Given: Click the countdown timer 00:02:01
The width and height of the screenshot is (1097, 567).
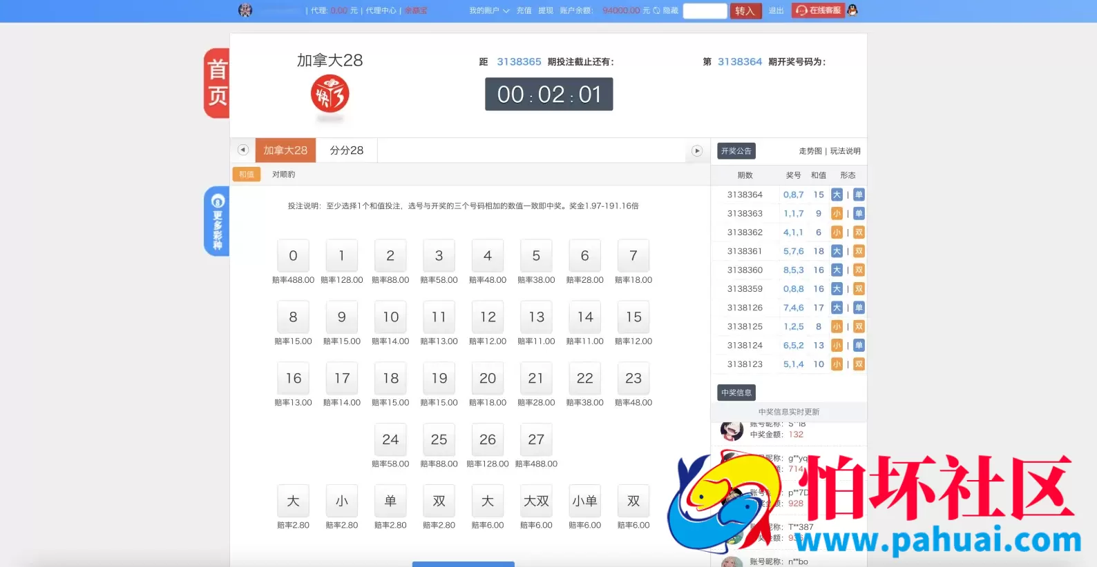Looking at the screenshot, I should [x=549, y=94].
